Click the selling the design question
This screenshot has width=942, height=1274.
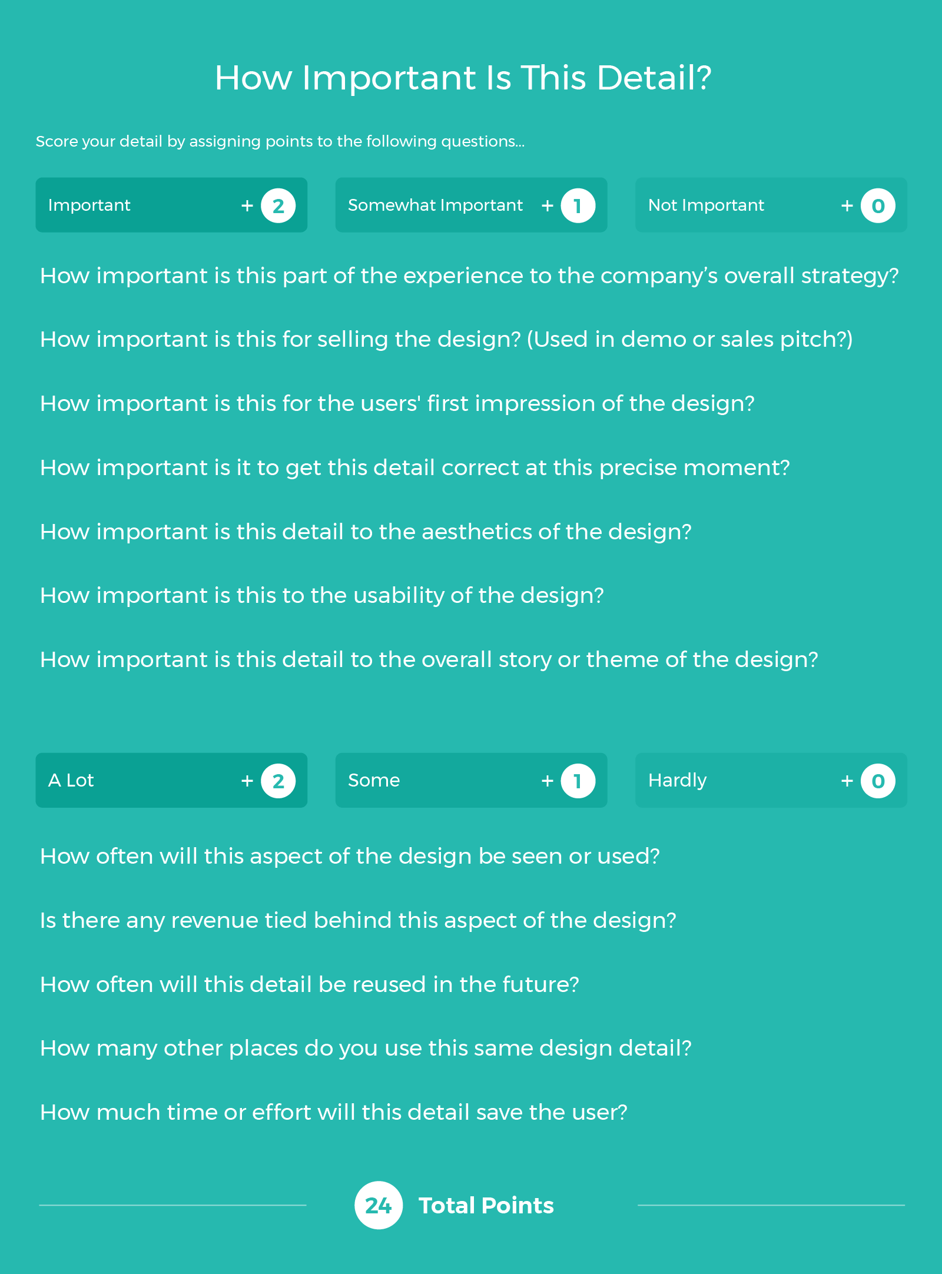point(446,340)
